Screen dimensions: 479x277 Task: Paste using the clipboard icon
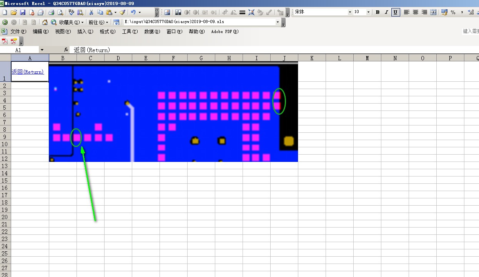pos(109,12)
